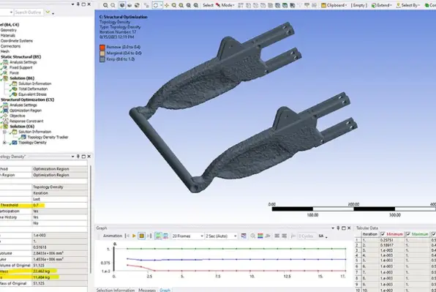This screenshot has width=436, height=292.
Task: Open the Outline panel options dropdown arrow
Action: coord(72,4)
